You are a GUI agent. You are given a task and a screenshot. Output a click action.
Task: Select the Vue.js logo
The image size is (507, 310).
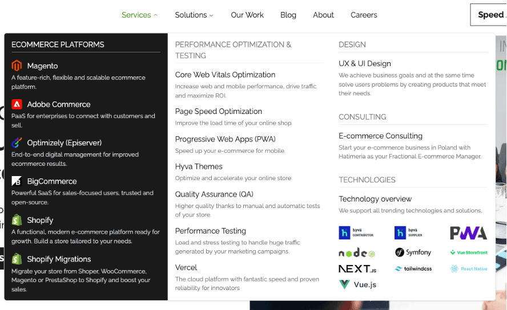[357, 284]
